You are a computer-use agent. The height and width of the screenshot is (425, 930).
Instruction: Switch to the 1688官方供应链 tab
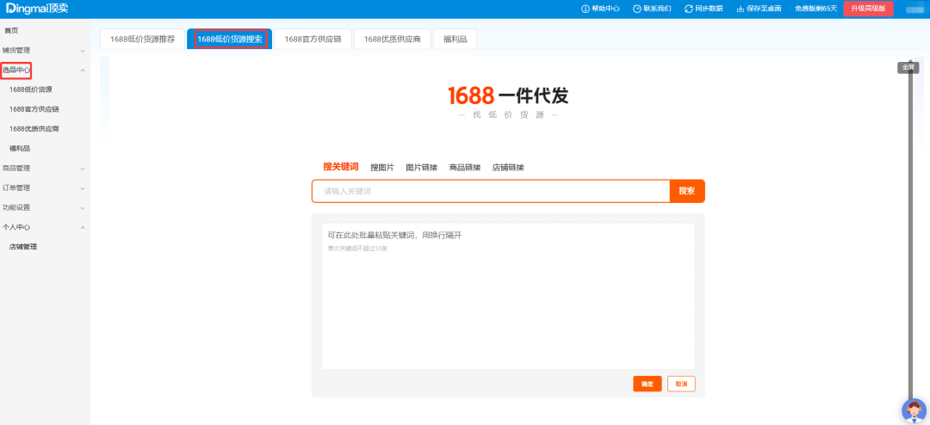[313, 39]
